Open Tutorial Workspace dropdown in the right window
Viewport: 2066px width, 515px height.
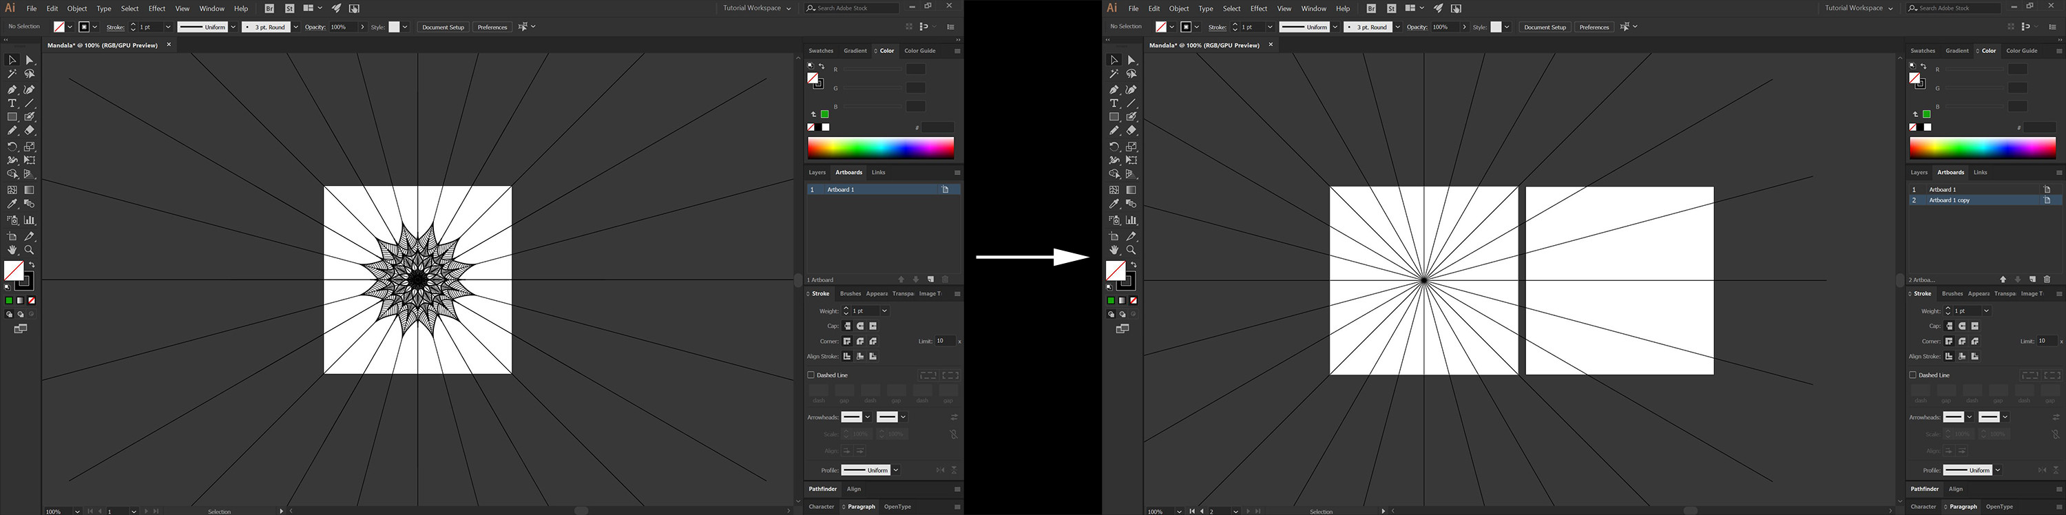1858,8
